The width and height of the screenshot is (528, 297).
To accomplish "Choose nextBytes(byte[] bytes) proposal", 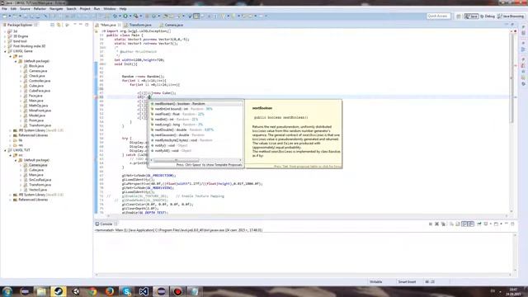I will (x=196, y=140).
